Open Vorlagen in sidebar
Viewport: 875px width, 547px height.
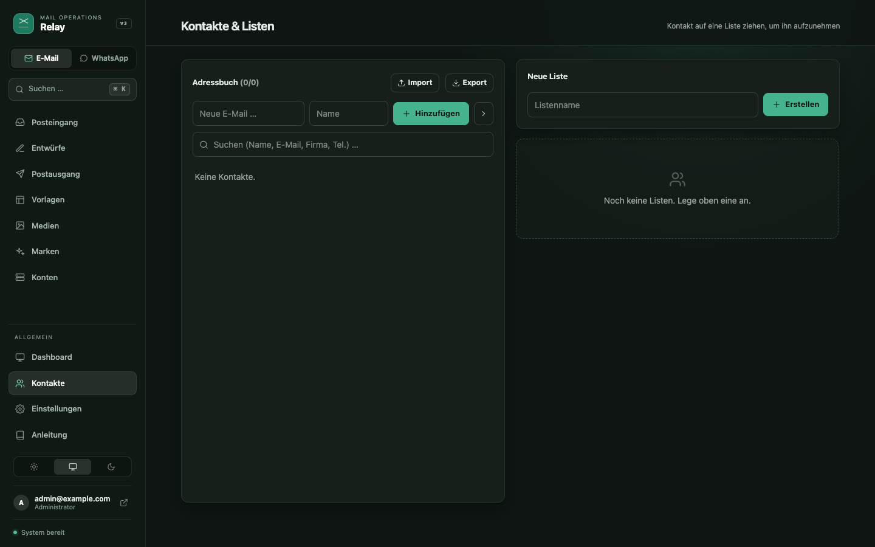(72, 200)
